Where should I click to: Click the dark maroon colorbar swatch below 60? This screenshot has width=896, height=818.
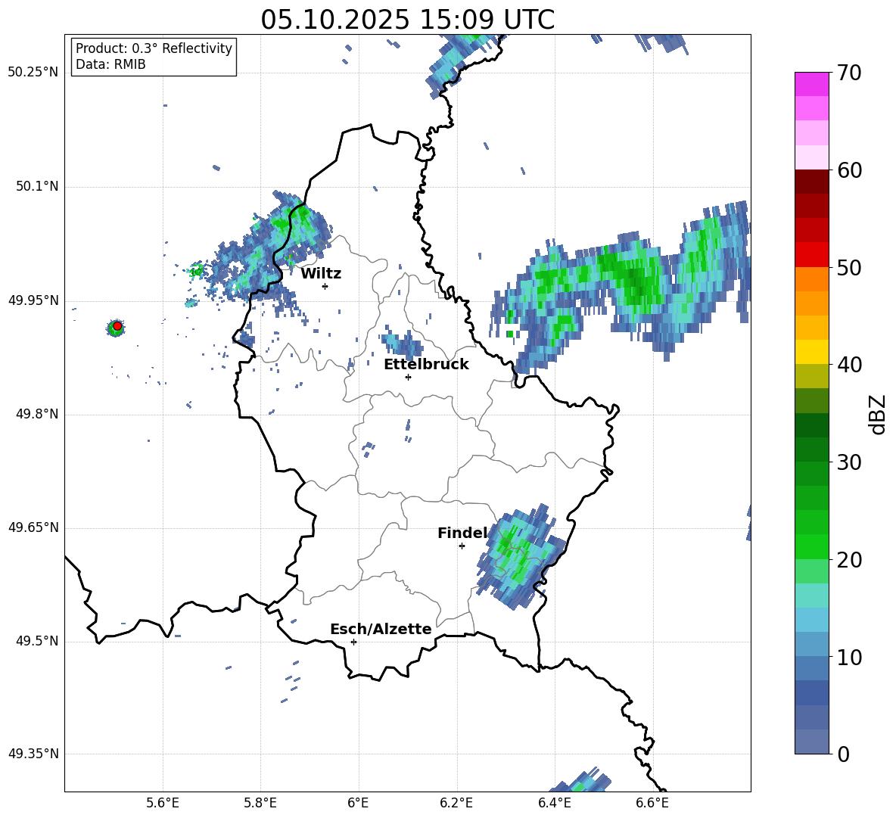[x=811, y=182]
